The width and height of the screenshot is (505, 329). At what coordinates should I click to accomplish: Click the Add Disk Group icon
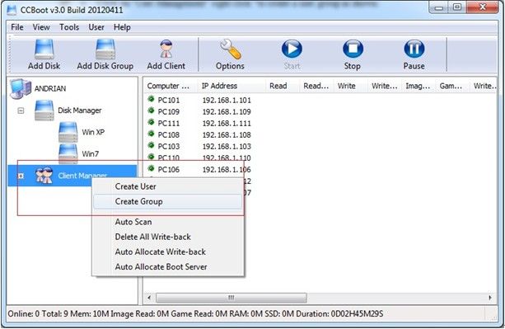pyautogui.click(x=105, y=49)
